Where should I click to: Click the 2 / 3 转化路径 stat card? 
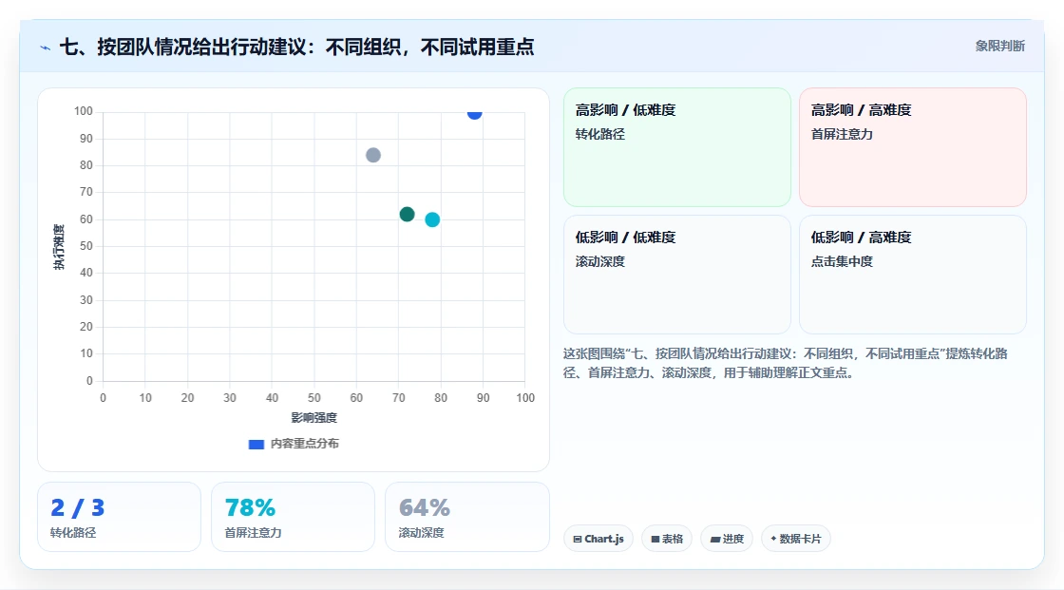click(x=120, y=518)
